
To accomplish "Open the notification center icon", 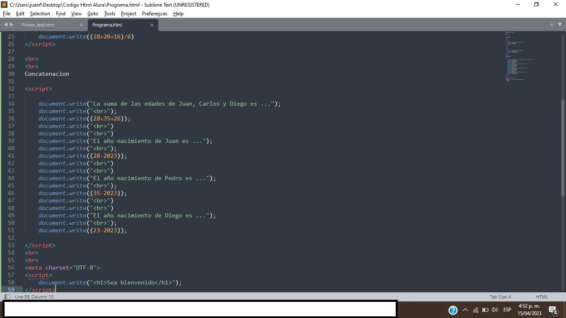I will (x=553, y=310).
